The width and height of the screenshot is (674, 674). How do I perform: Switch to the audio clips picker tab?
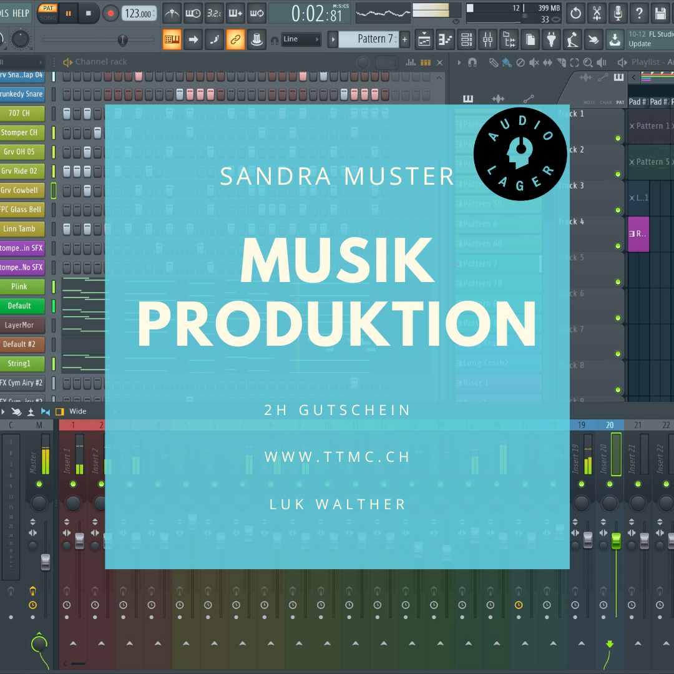(498, 99)
